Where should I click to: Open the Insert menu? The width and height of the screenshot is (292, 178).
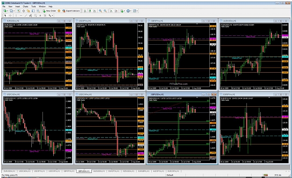tap(17, 7)
